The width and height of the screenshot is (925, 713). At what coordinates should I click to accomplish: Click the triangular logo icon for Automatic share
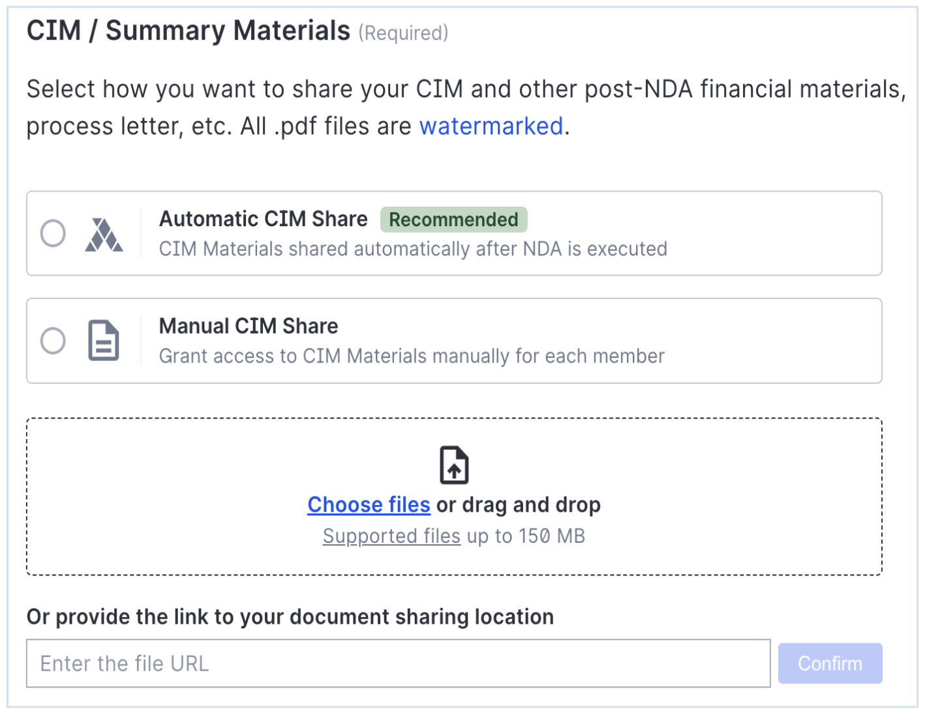104,235
